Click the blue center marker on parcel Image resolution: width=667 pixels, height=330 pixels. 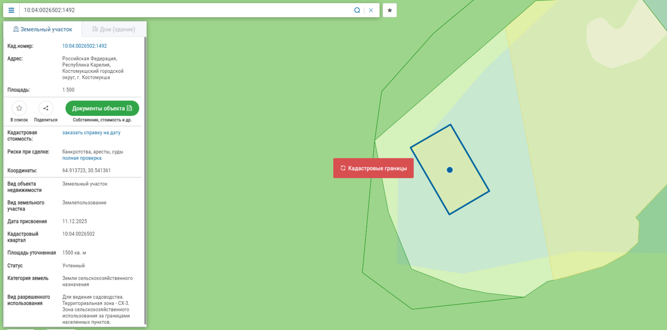coord(450,170)
